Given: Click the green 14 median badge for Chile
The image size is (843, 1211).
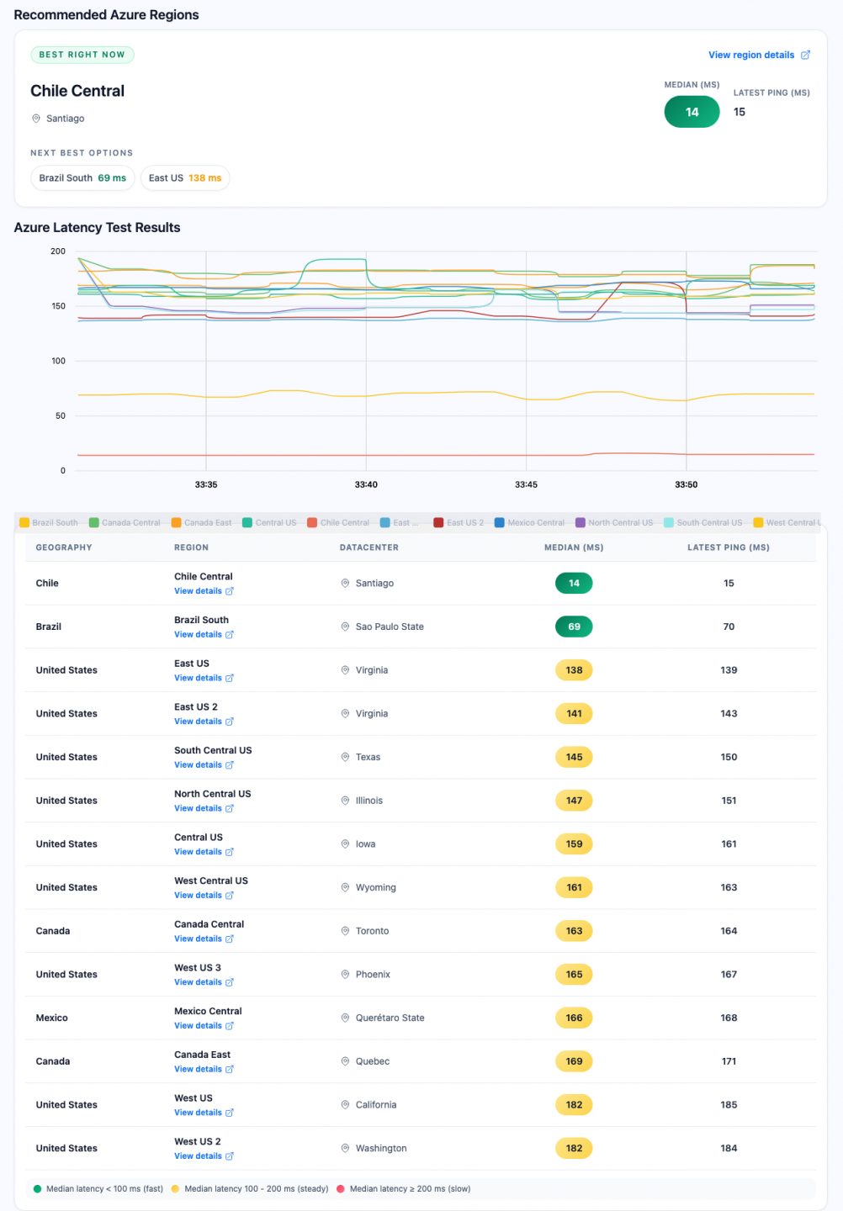Looking at the screenshot, I should 574,583.
